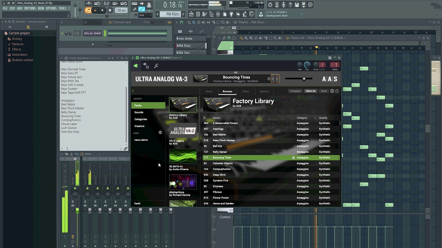
Task: Open the plugin picker plug icon
Action: coord(231,14)
